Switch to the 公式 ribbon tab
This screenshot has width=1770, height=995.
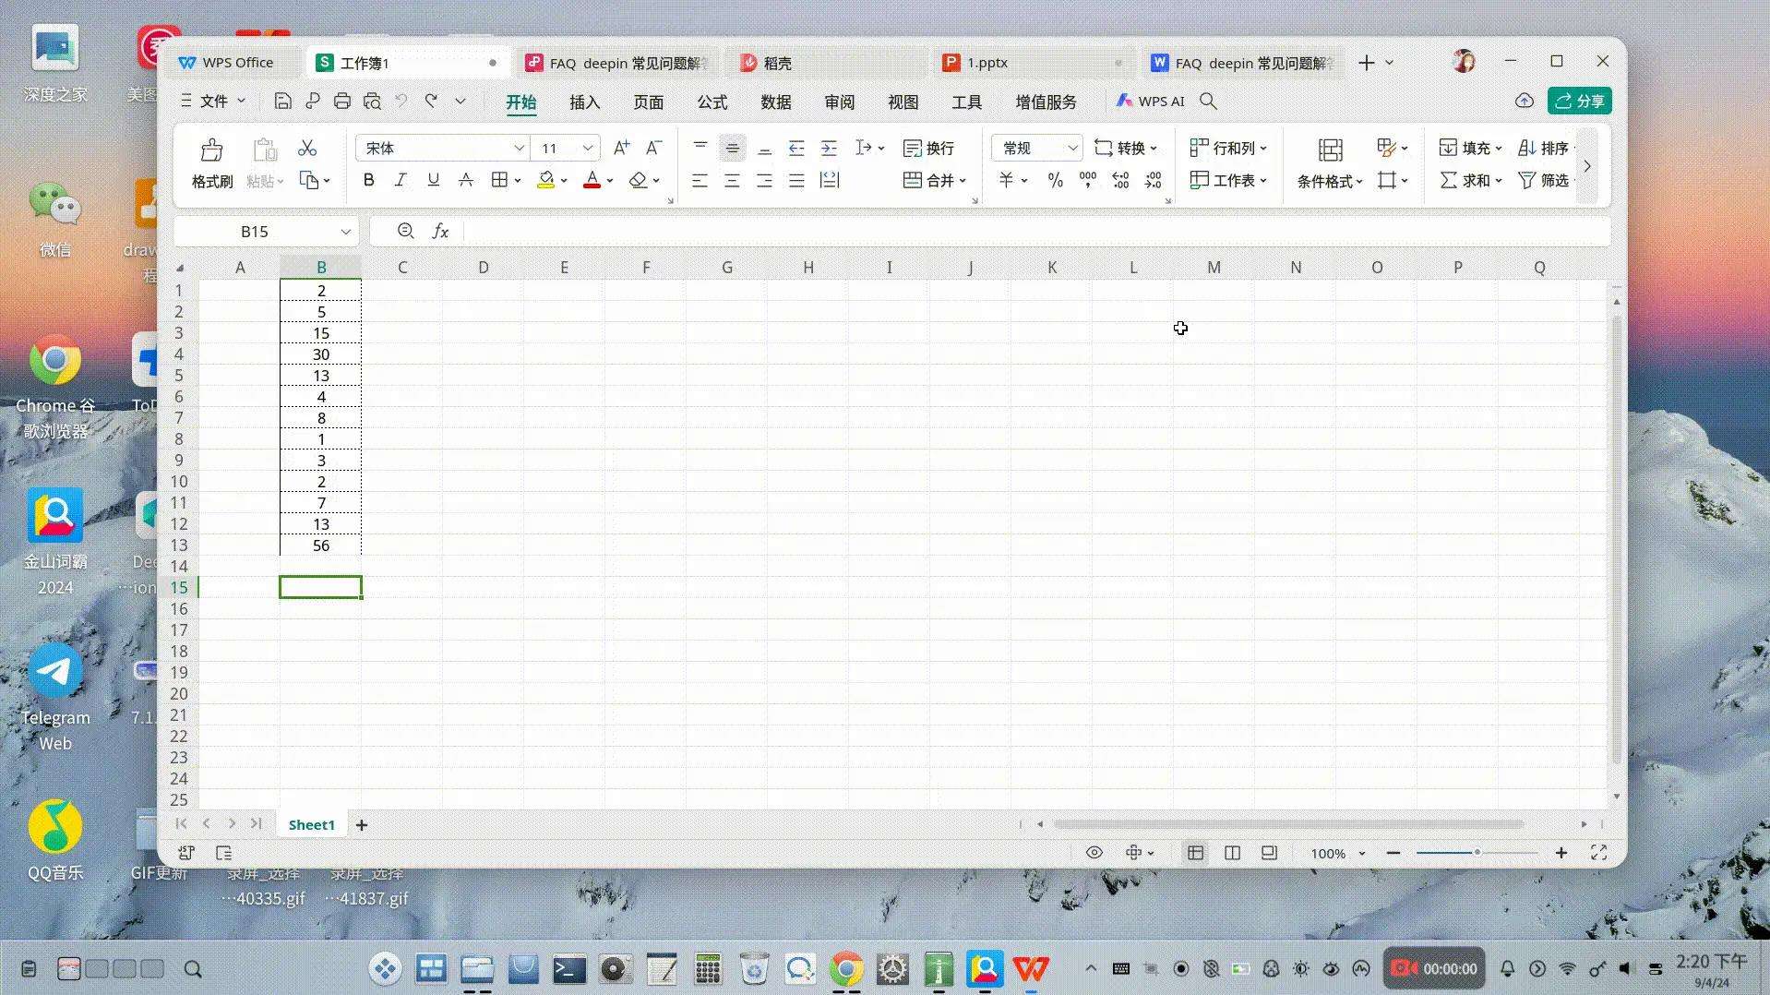click(x=711, y=102)
